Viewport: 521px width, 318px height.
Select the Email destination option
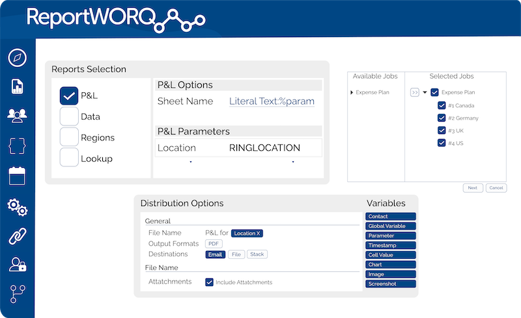pos(215,254)
